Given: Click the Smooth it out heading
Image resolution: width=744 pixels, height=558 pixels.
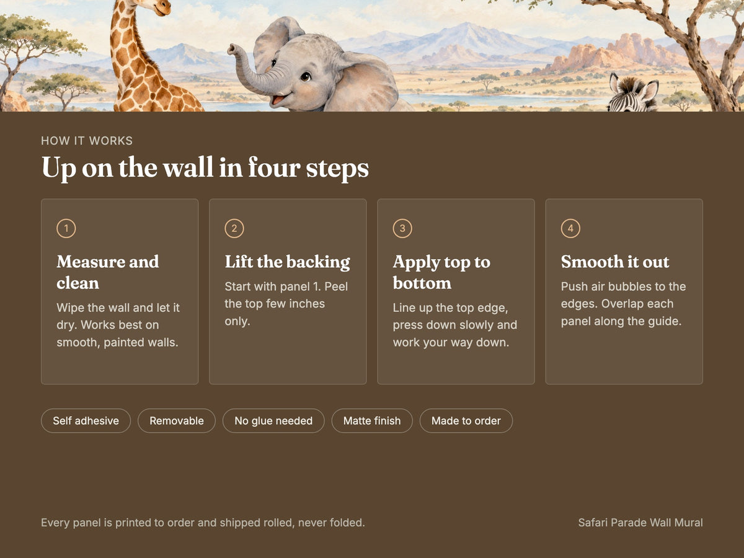Looking at the screenshot, I should click(x=615, y=262).
